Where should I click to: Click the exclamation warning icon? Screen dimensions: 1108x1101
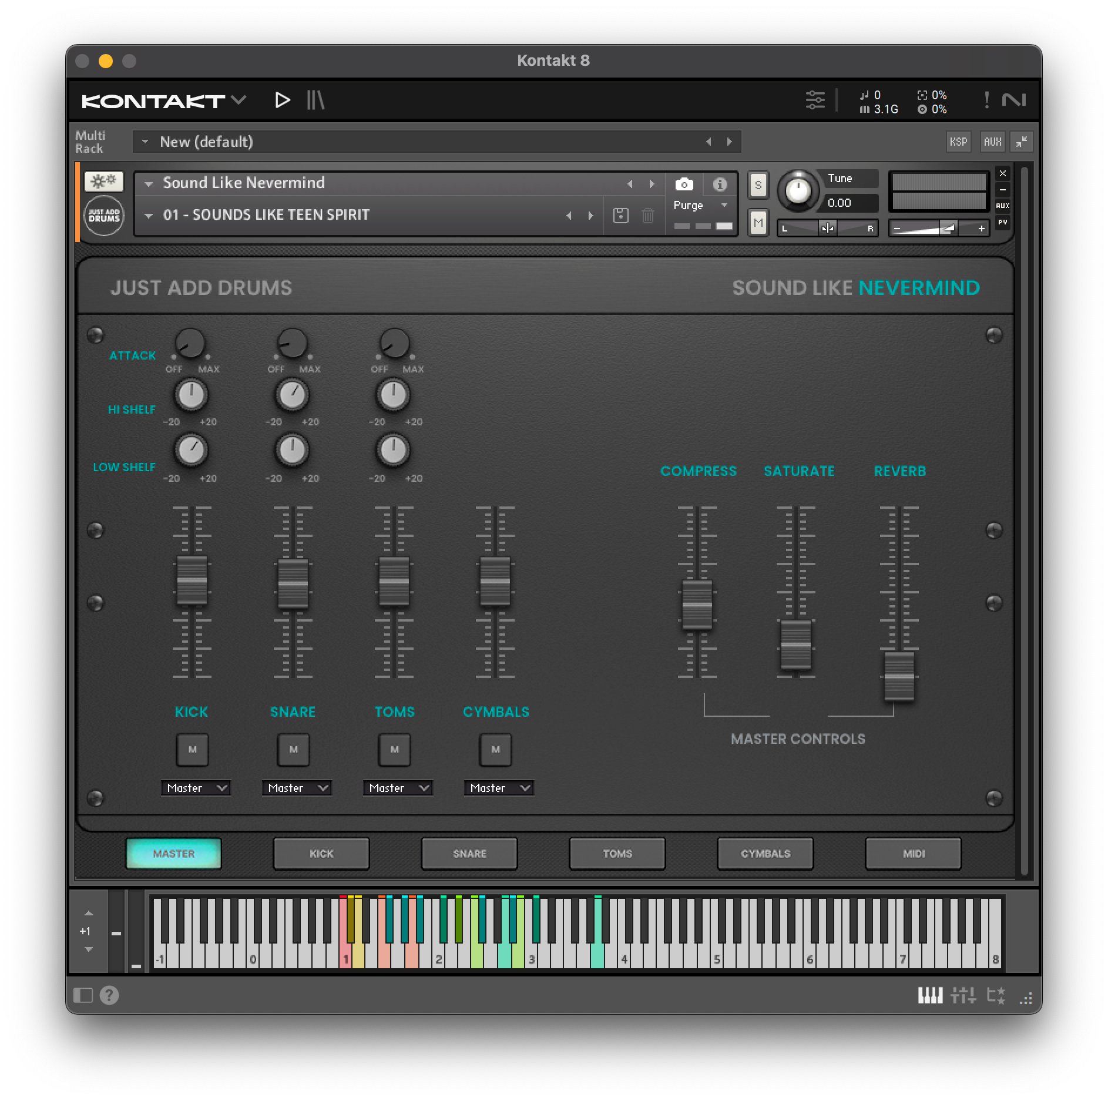coord(986,100)
